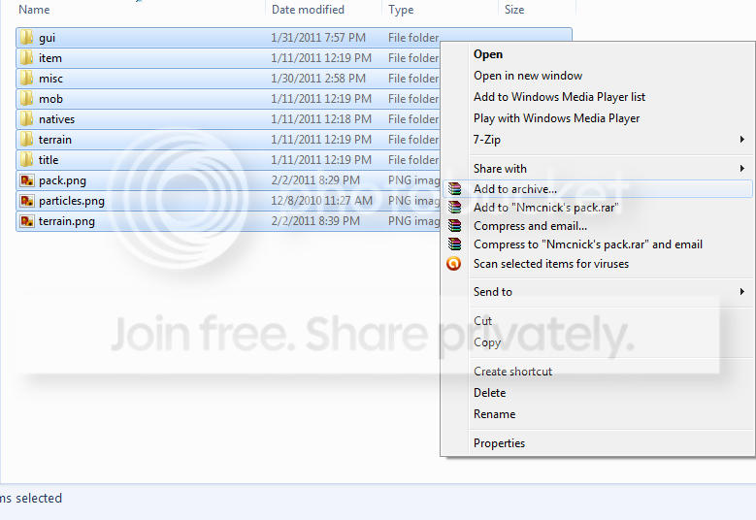Screen dimensions: 756x520
Task: Sort by Date modified column header
Action: 308,10
